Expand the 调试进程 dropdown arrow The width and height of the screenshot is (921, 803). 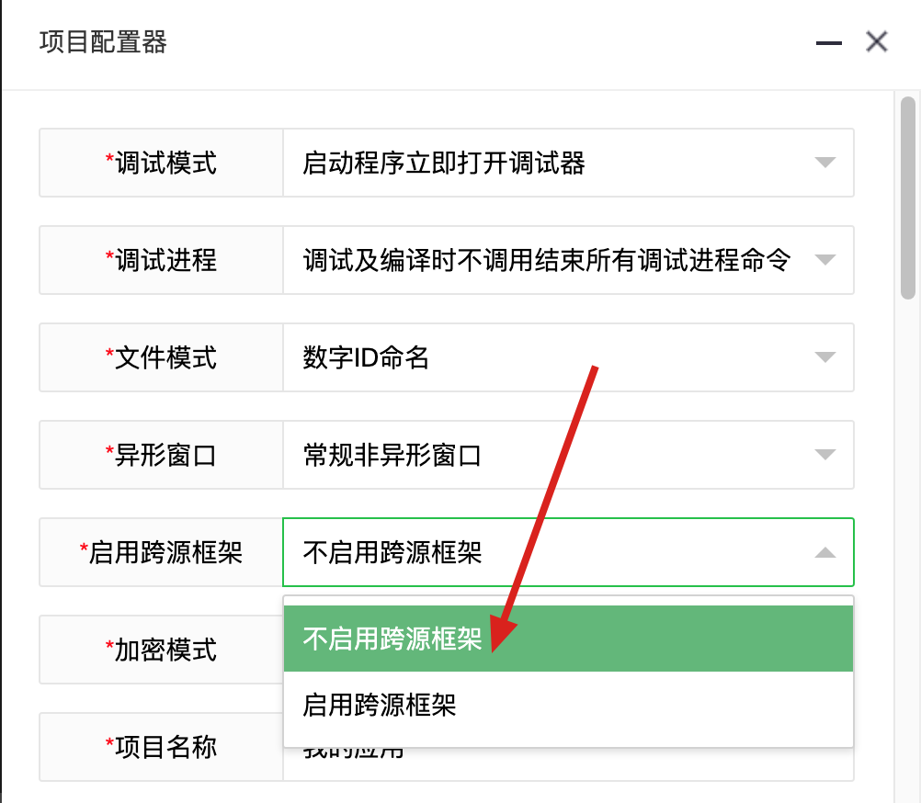(825, 260)
